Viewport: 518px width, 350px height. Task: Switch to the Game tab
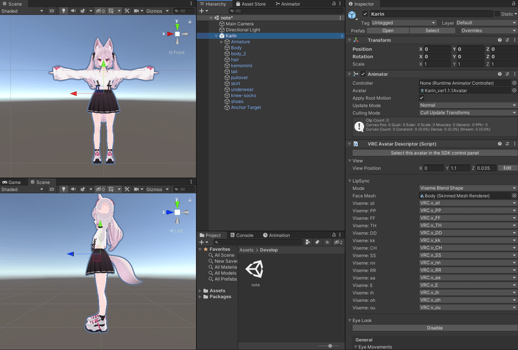[12, 182]
